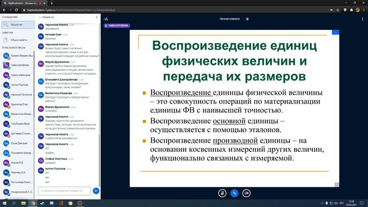This screenshot has height=207, width=368.
Task: Select user Корнеец А.А. in the list
Action: point(18,172)
